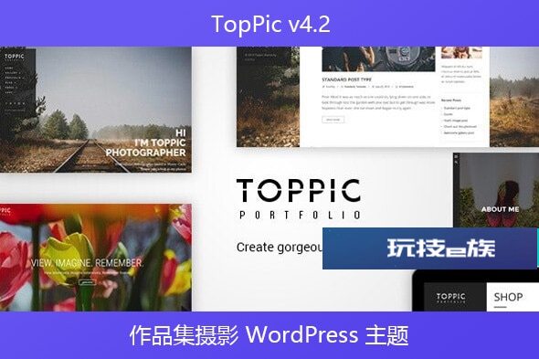The width and height of the screenshot is (539, 359).
Task: Click the blog post featured image
Action: point(378,59)
